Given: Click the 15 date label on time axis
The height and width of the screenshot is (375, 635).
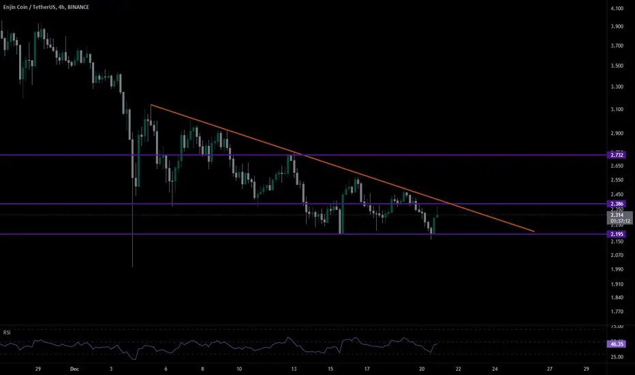Looking at the screenshot, I should click(330, 369).
